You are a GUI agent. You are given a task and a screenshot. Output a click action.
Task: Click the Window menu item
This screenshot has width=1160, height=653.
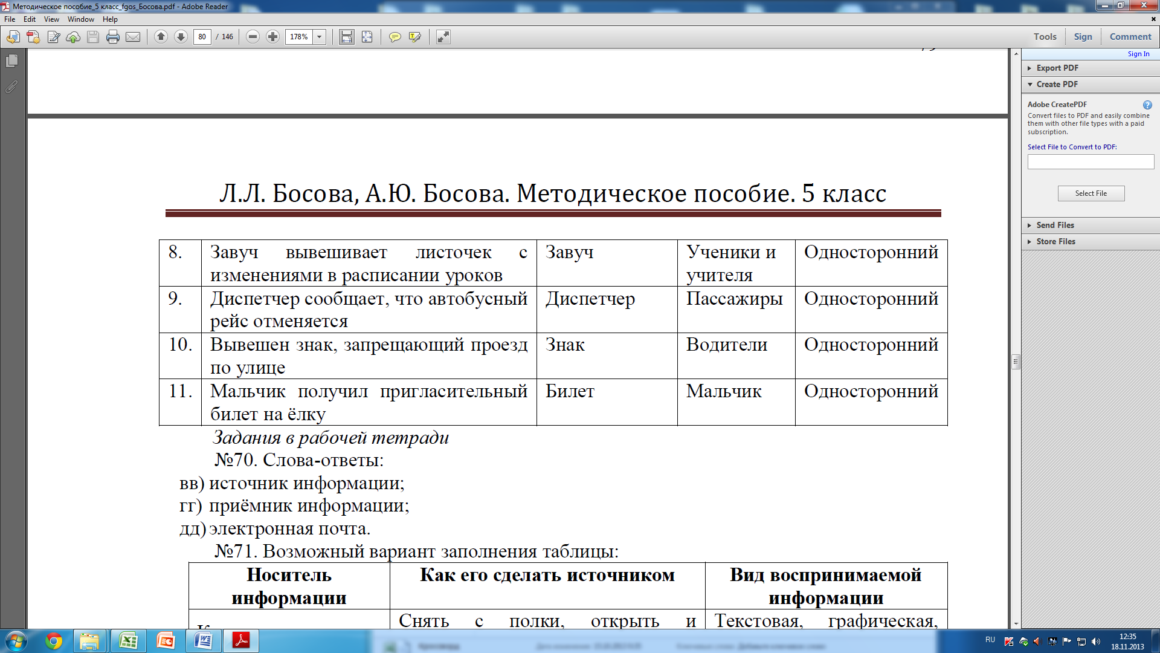click(80, 18)
